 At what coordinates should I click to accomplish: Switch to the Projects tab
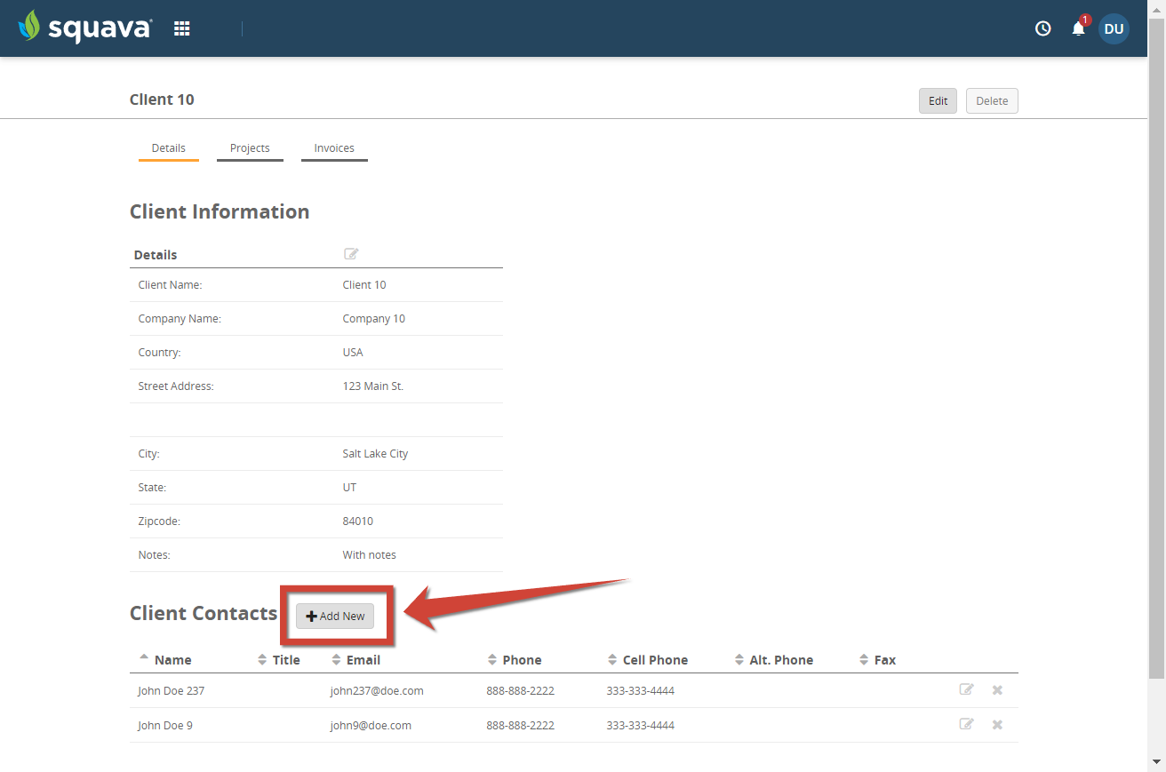pyautogui.click(x=250, y=148)
